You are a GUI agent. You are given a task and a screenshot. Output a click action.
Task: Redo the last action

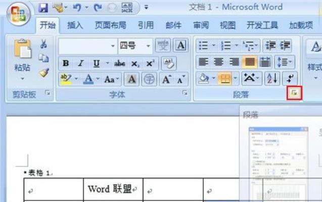98,8
